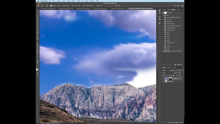Screen dimensions: 220x124
Task: Filter for type layers icon
Action: (176, 70)
